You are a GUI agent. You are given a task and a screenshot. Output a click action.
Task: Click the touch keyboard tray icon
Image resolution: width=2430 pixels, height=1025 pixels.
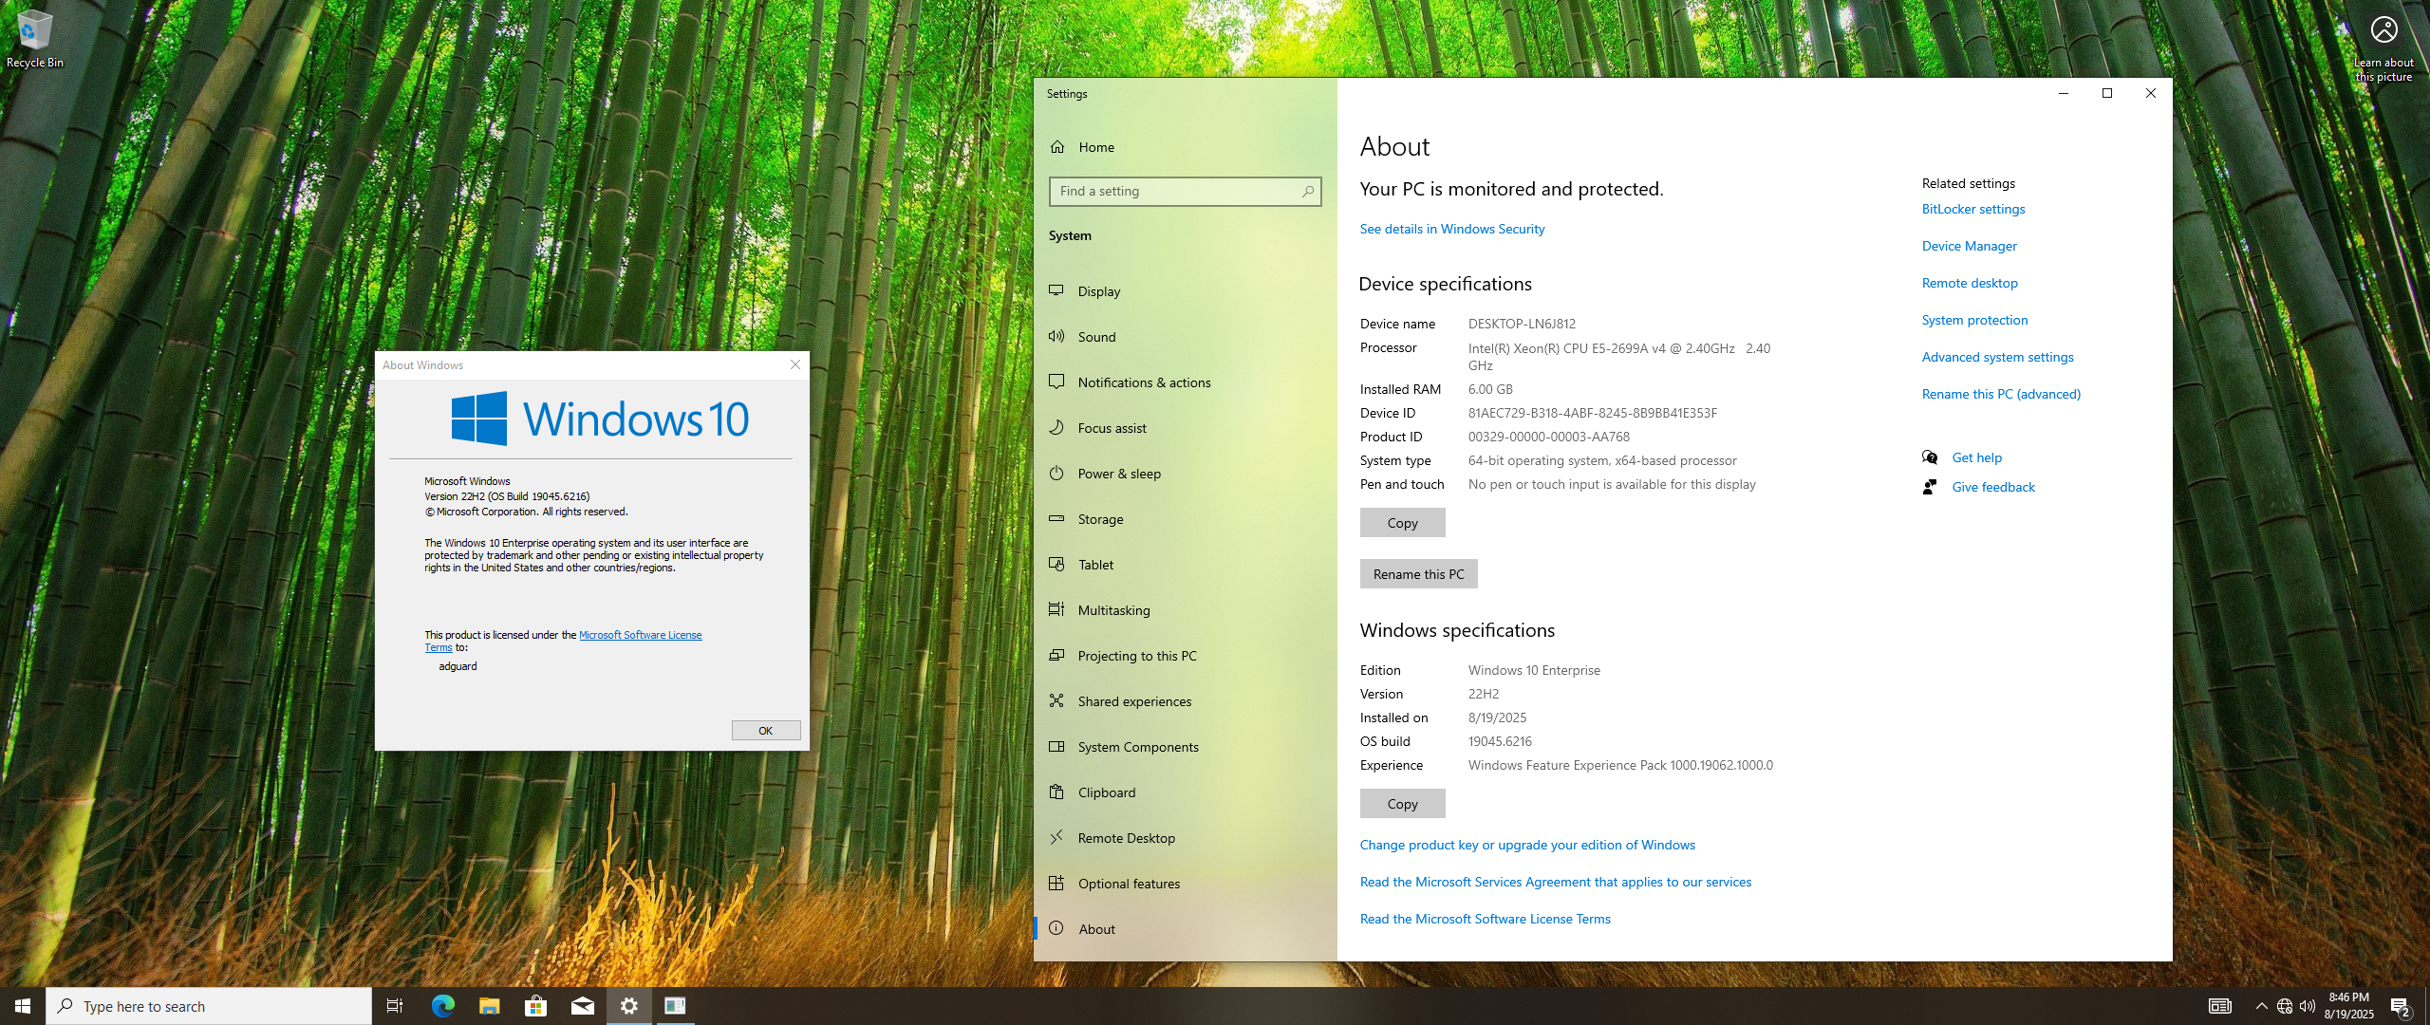pos(2220,1006)
